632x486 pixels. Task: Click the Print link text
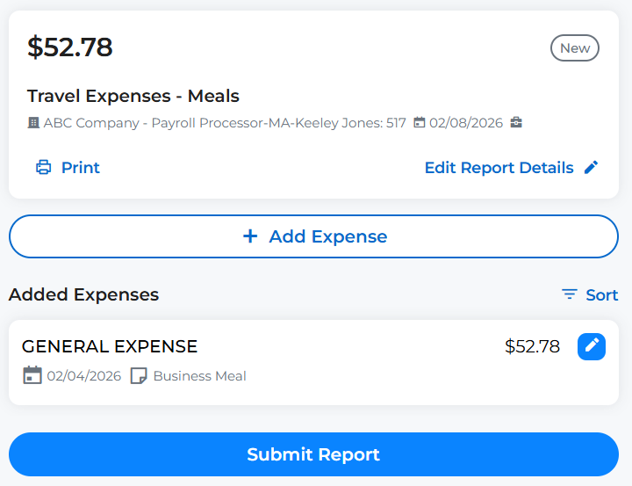coord(81,167)
